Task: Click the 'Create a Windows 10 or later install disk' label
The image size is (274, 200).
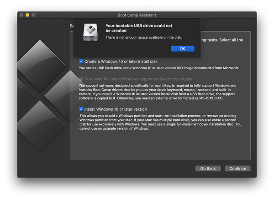Action: (x=121, y=62)
